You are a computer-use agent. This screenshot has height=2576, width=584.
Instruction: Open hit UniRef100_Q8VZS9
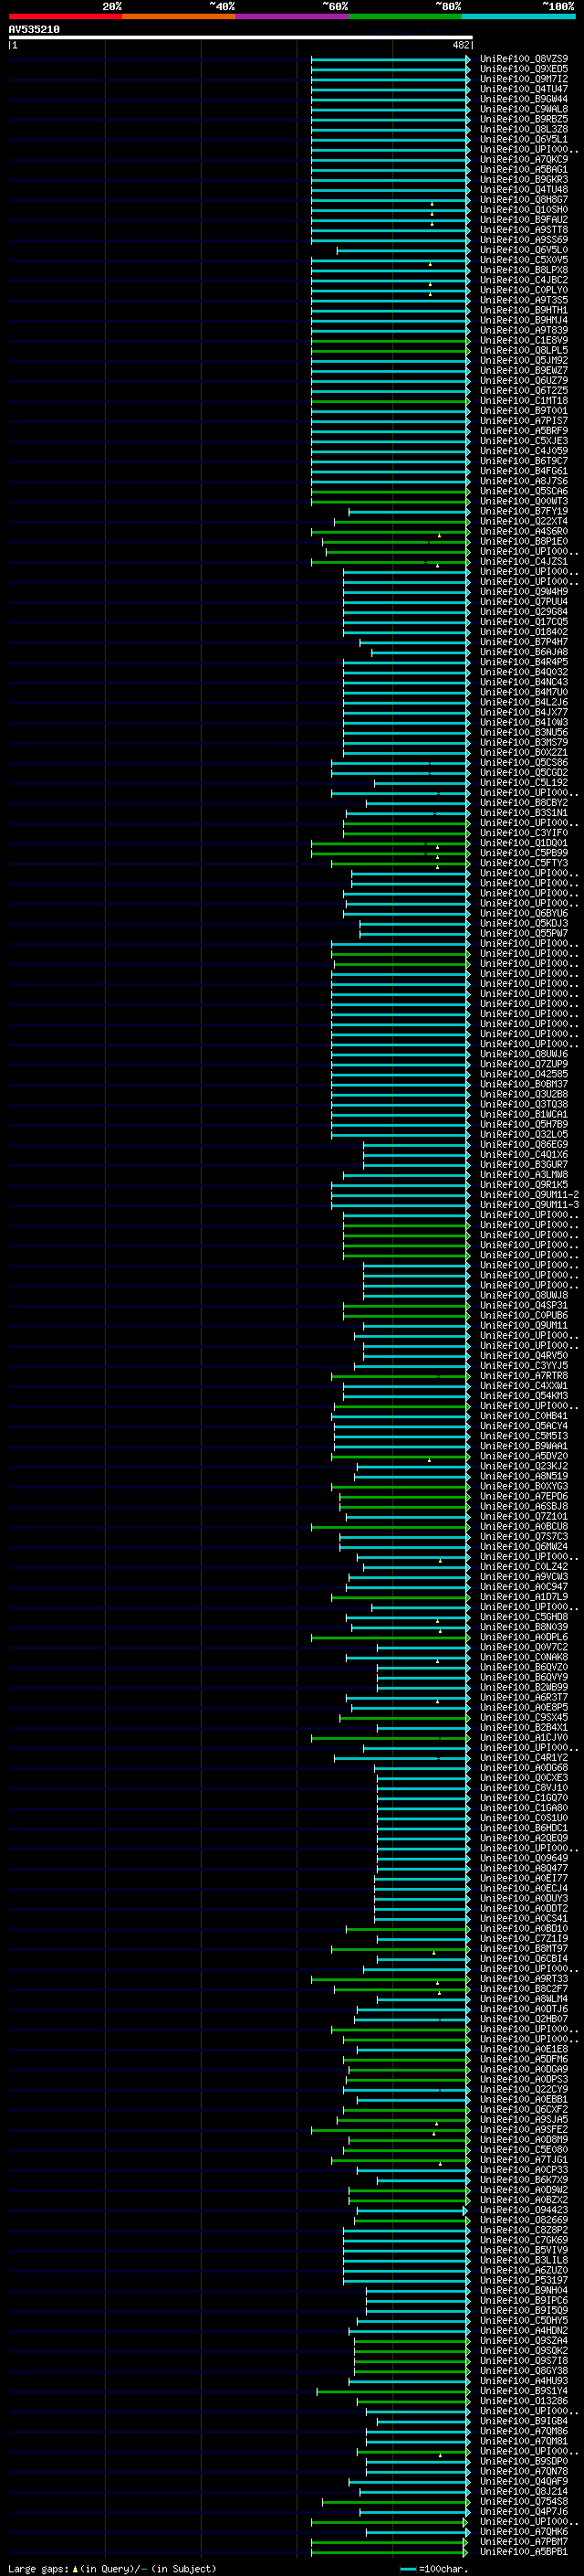click(x=524, y=59)
